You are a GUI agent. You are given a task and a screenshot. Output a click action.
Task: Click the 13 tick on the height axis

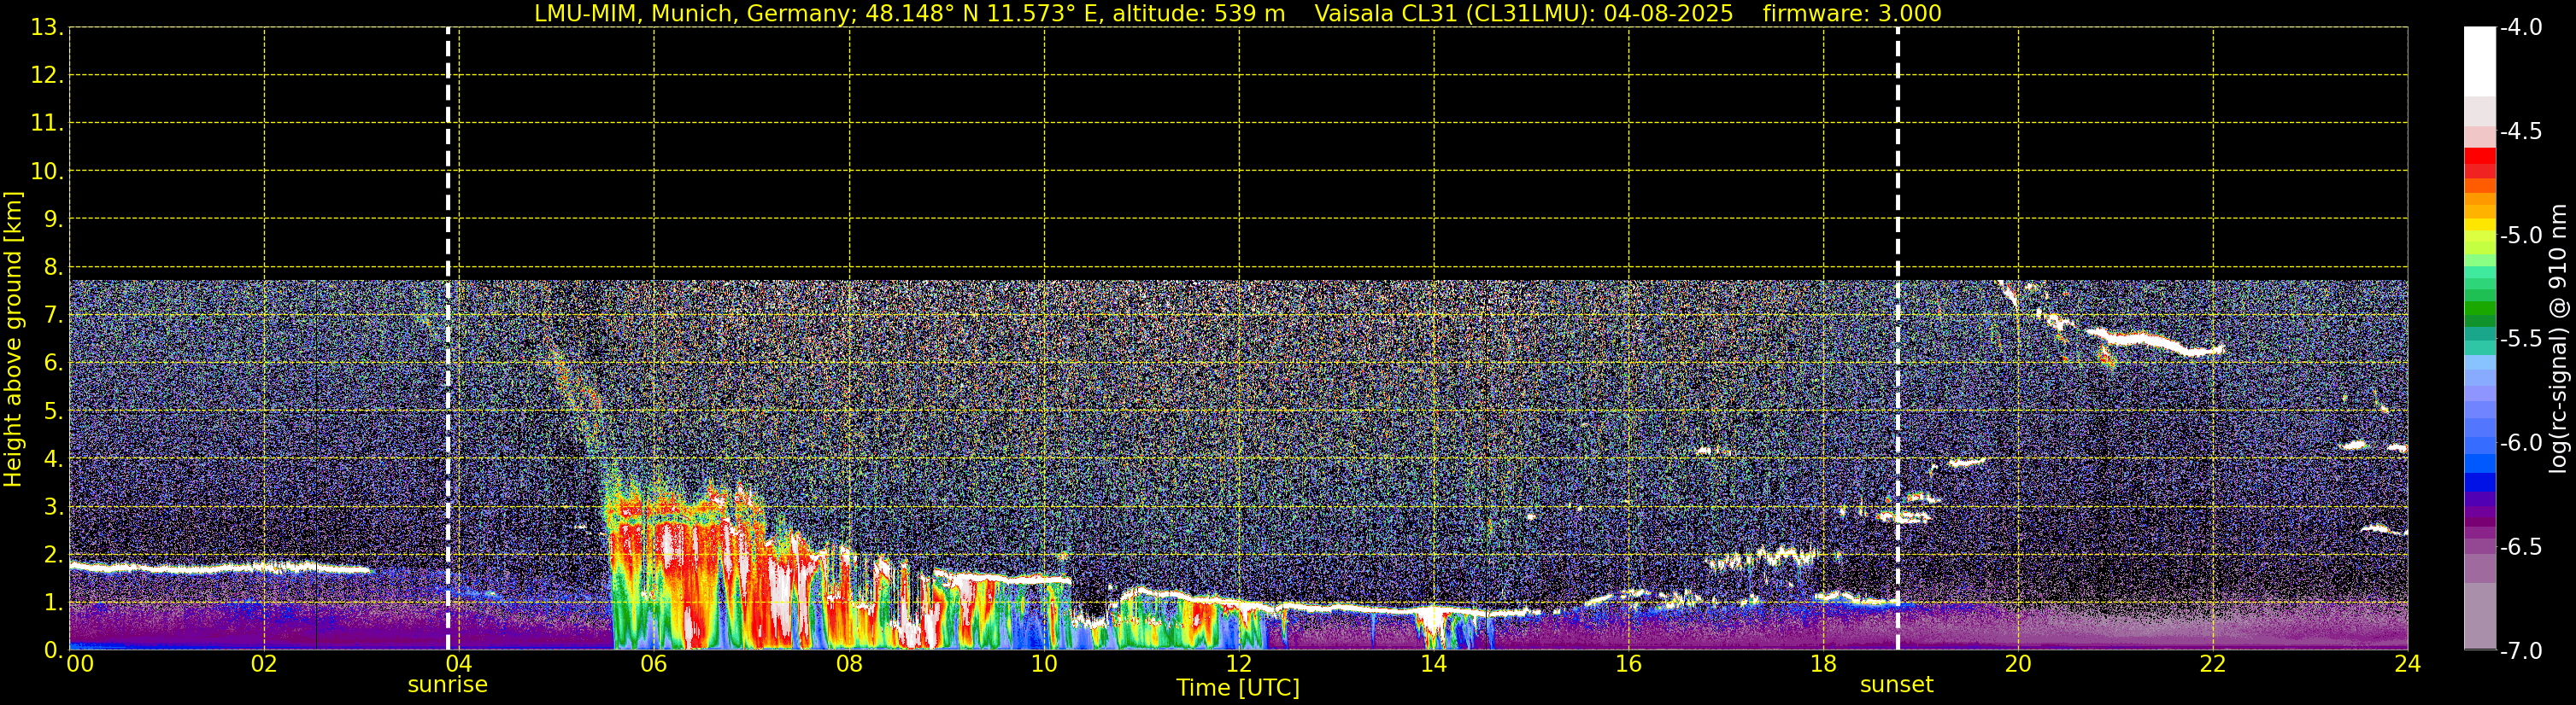pos(45,28)
